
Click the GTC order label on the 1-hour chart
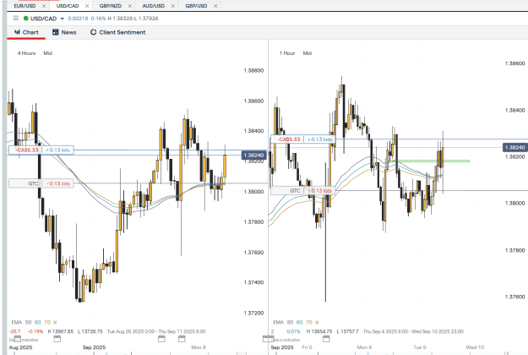coord(295,191)
